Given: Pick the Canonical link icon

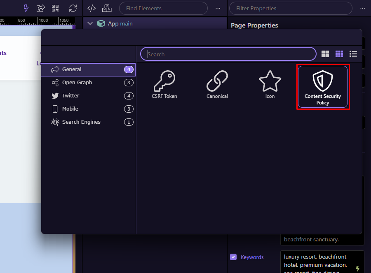Looking at the screenshot, I should coord(217,84).
